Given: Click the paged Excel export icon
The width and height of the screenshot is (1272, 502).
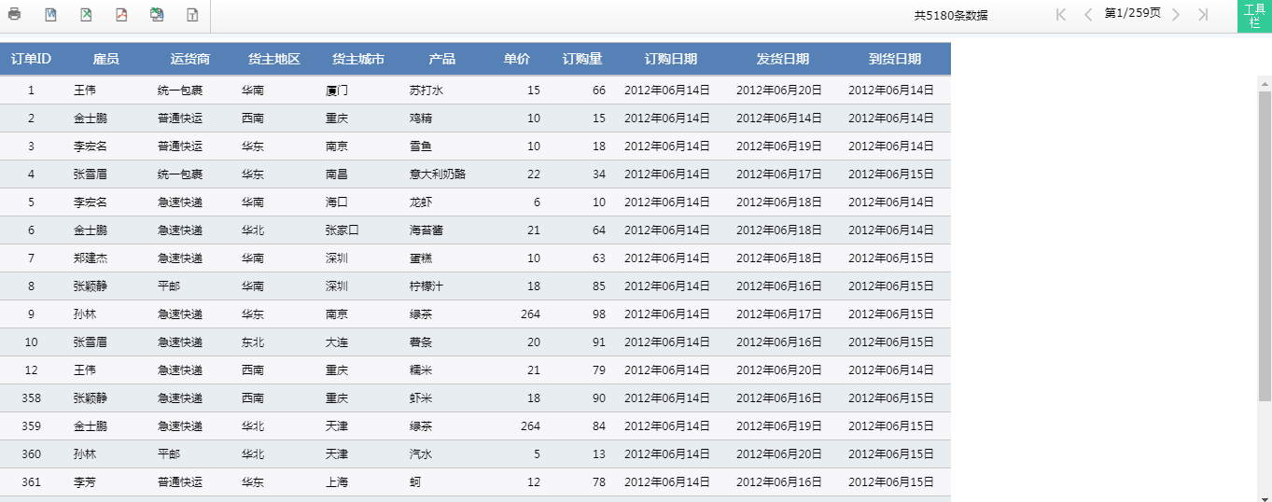Looking at the screenshot, I should (x=157, y=15).
